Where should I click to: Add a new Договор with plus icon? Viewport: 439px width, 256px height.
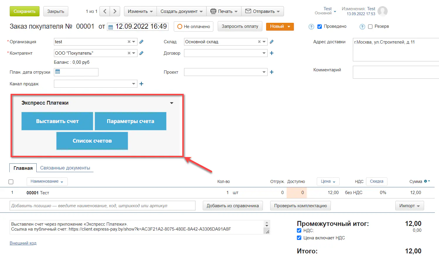pos(272,53)
